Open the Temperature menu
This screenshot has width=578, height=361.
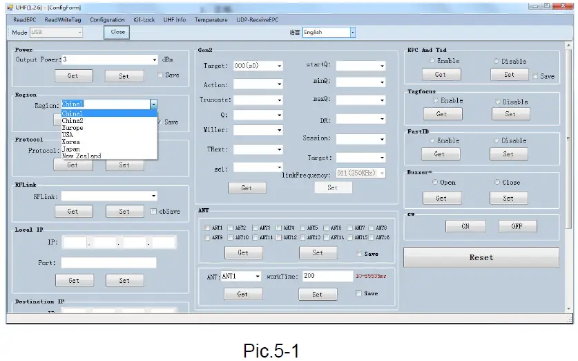[x=211, y=20]
